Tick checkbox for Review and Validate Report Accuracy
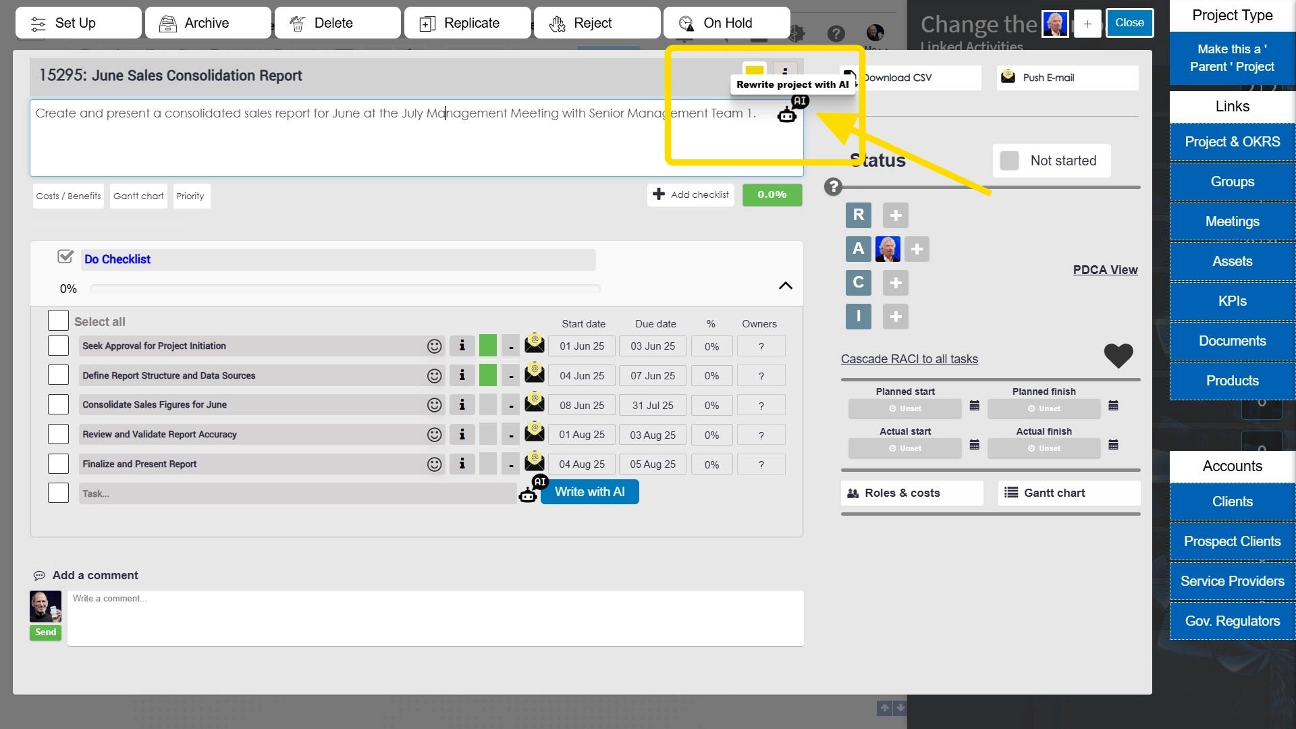1296x729 pixels. click(58, 434)
